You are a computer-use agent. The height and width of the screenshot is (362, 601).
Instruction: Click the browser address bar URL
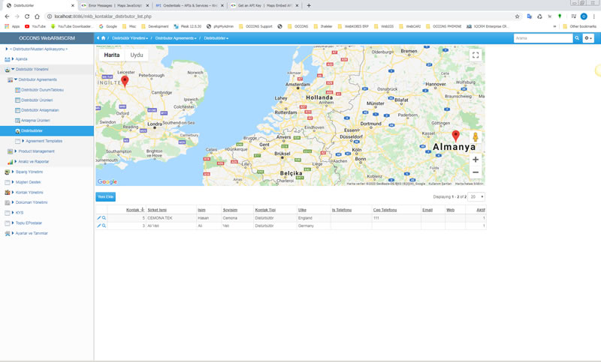[103, 16]
